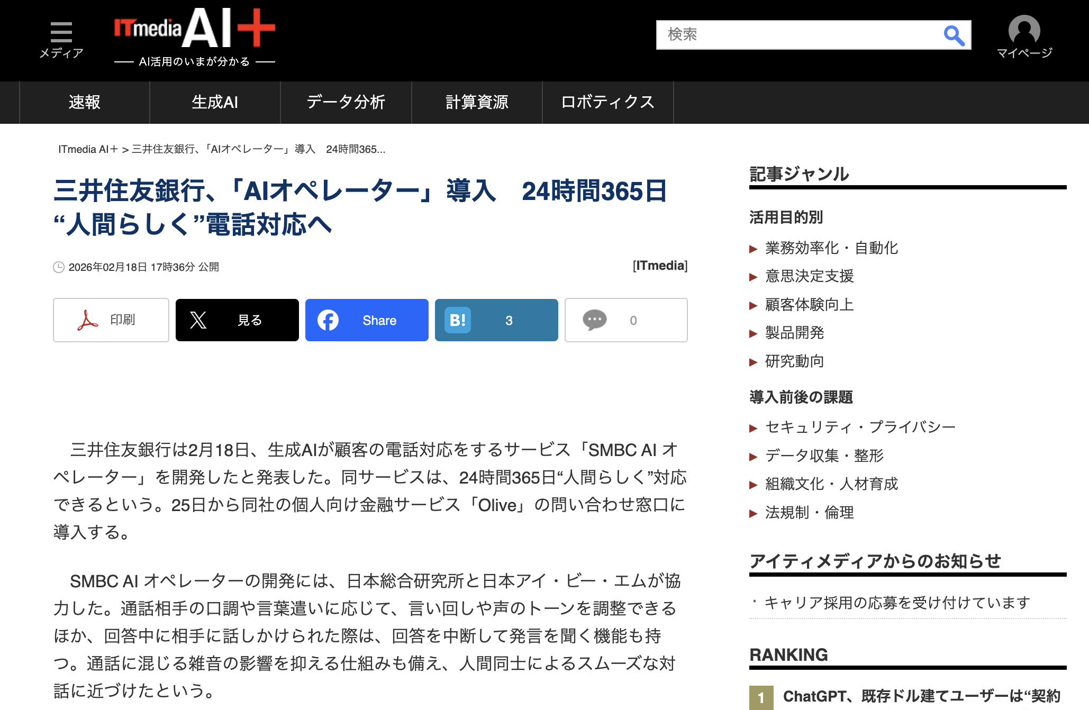Viewport: 1089px width, 710px height.
Task: Open the 生成AI navigation tab
Action: (215, 102)
